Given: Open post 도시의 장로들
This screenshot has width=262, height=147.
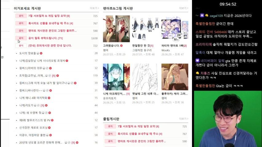Looking at the screenshot, I should pos(28,53).
